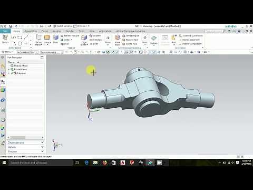Click the Part Navigator pin icon
253x190 pixels.
click(x=42, y=58)
